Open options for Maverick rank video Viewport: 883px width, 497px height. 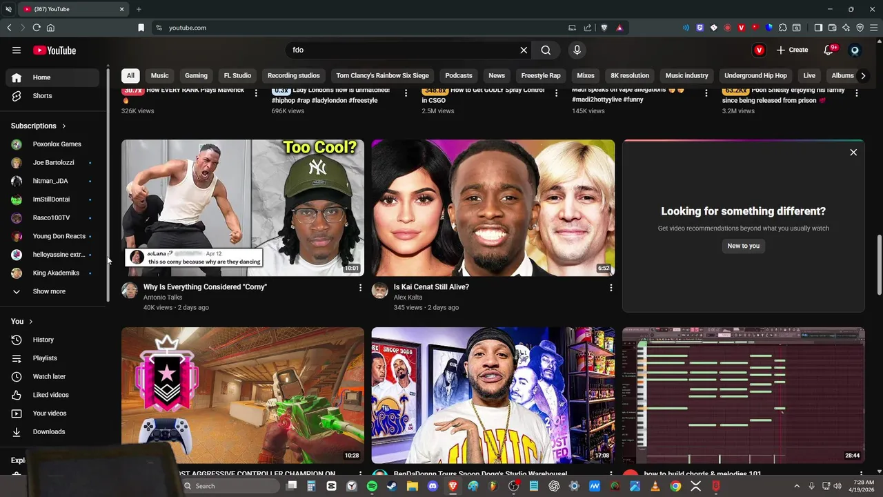pyautogui.click(x=256, y=92)
